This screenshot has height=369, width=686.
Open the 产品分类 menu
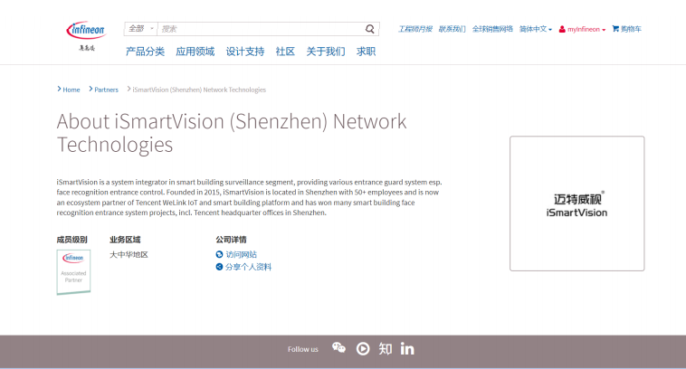(145, 52)
